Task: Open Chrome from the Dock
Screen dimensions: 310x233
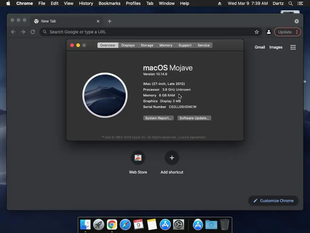Action: coord(112,225)
